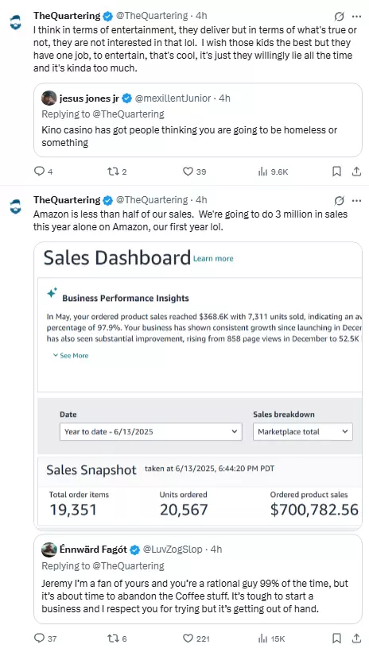Open the Marketplace total dropdown
The height and width of the screenshot is (648, 369).
coord(303,431)
